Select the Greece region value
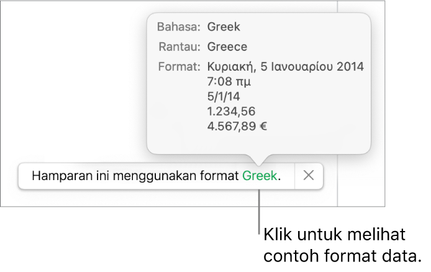 pos(227,47)
